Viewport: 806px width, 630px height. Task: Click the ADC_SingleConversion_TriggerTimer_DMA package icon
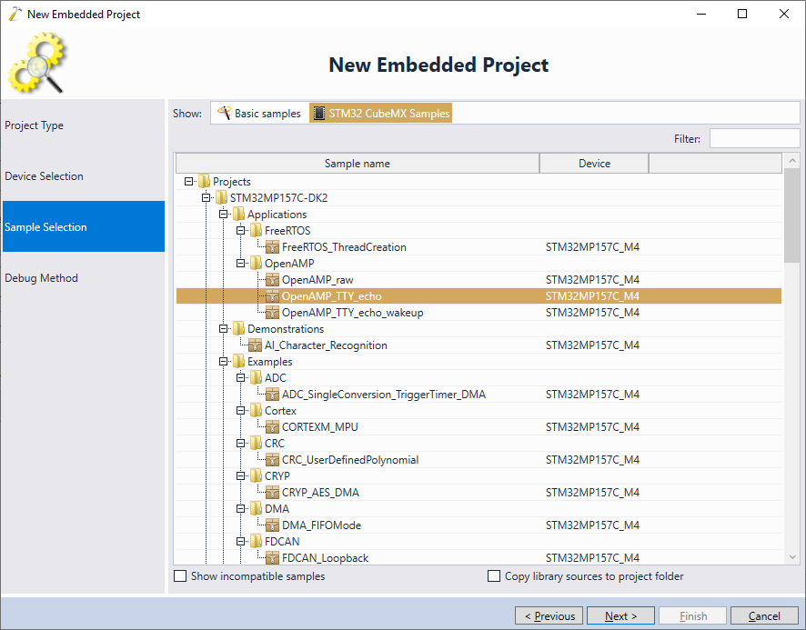[x=272, y=395]
